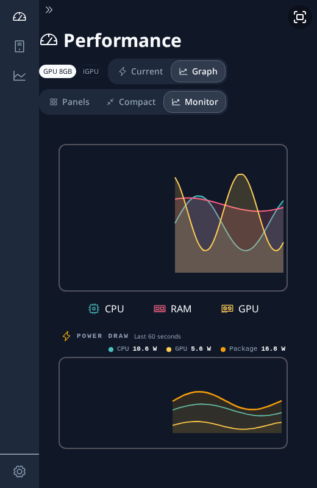Open the Performance gauge icon in sidebar
The image size is (317, 488).
click(20, 16)
